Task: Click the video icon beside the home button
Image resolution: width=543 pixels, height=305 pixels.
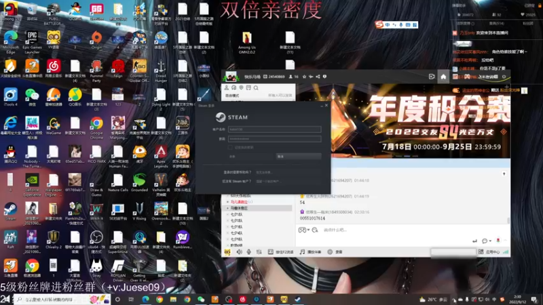Action: point(432,77)
